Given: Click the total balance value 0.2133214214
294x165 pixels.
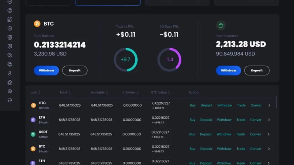Looking at the screenshot, I should point(60,45).
